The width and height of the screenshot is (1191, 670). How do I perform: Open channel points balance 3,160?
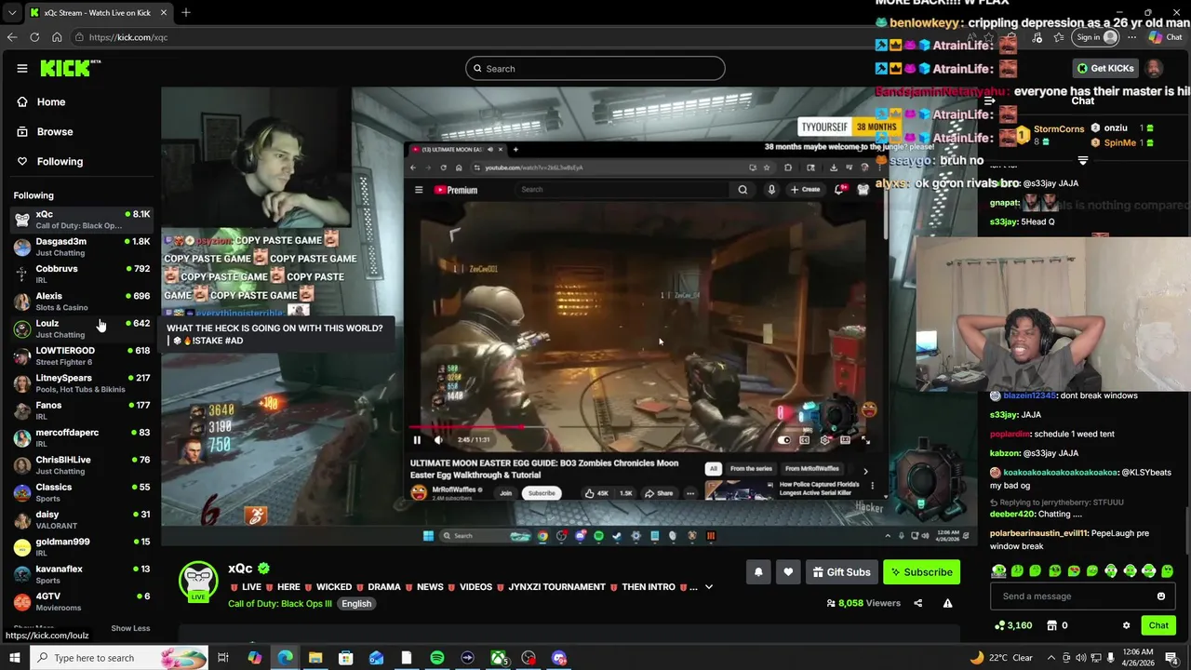pos(1013,625)
